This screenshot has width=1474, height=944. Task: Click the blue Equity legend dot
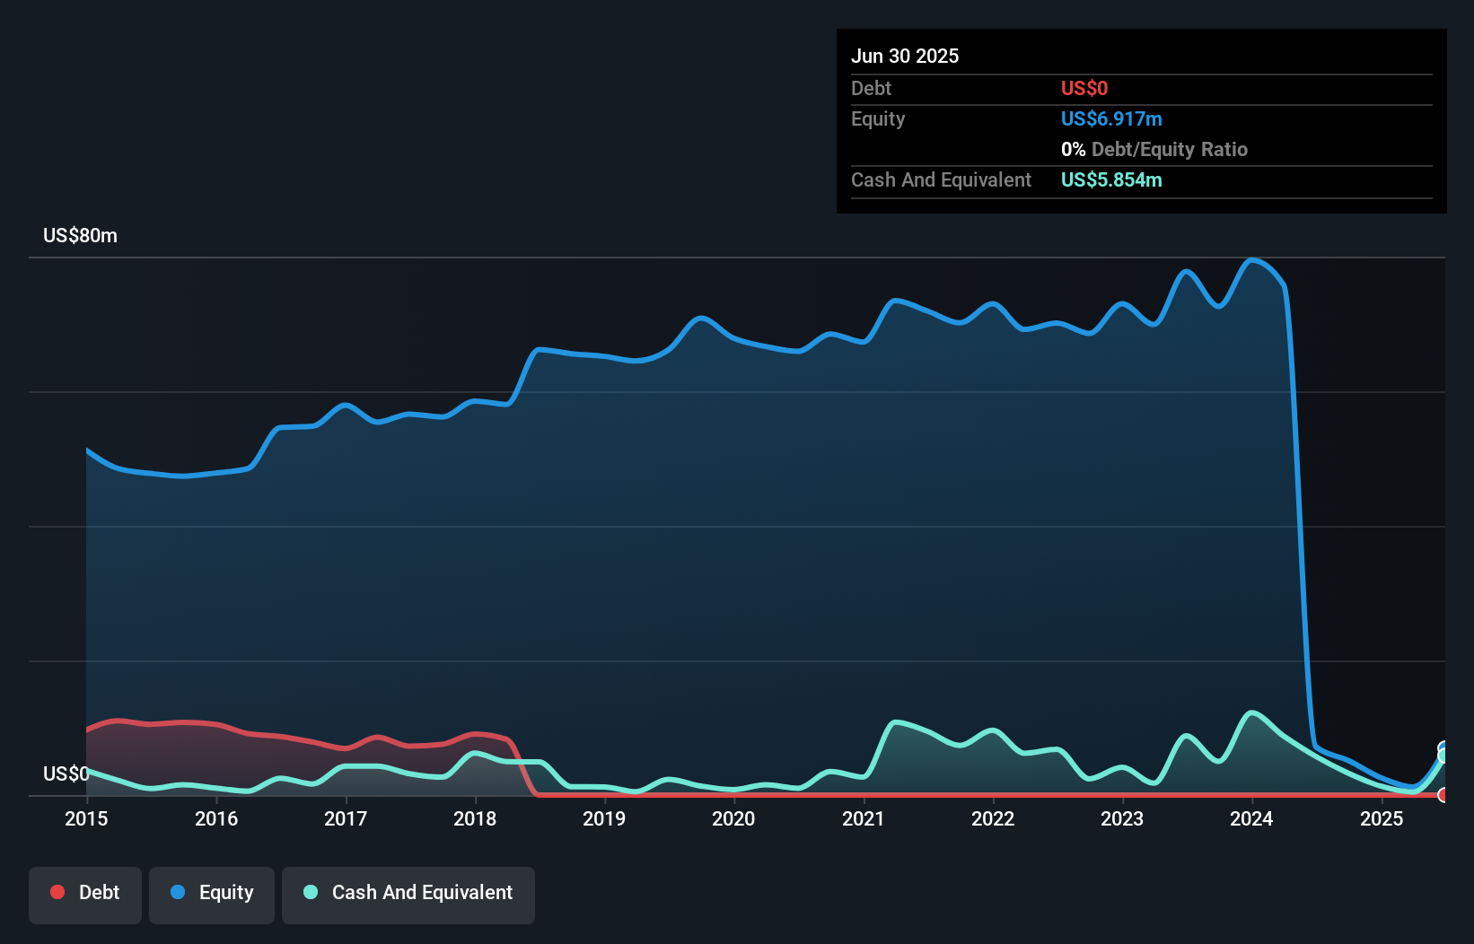tap(178, 892)
